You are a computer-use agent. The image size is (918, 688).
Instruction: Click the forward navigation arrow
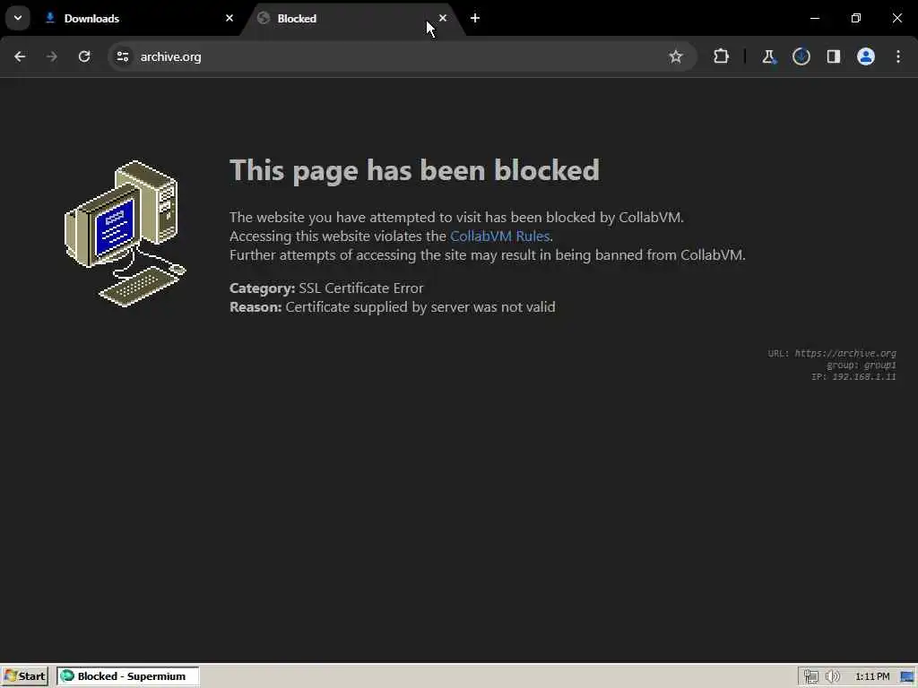click(x=52, y=56)
